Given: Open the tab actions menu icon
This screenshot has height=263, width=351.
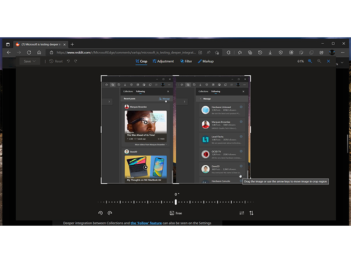Looking at the screenshot, I should click(8, 44).
